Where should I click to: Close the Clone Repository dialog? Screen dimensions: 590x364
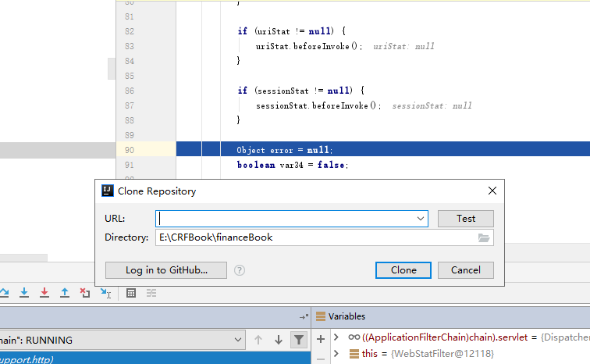(x=492, y=191)
